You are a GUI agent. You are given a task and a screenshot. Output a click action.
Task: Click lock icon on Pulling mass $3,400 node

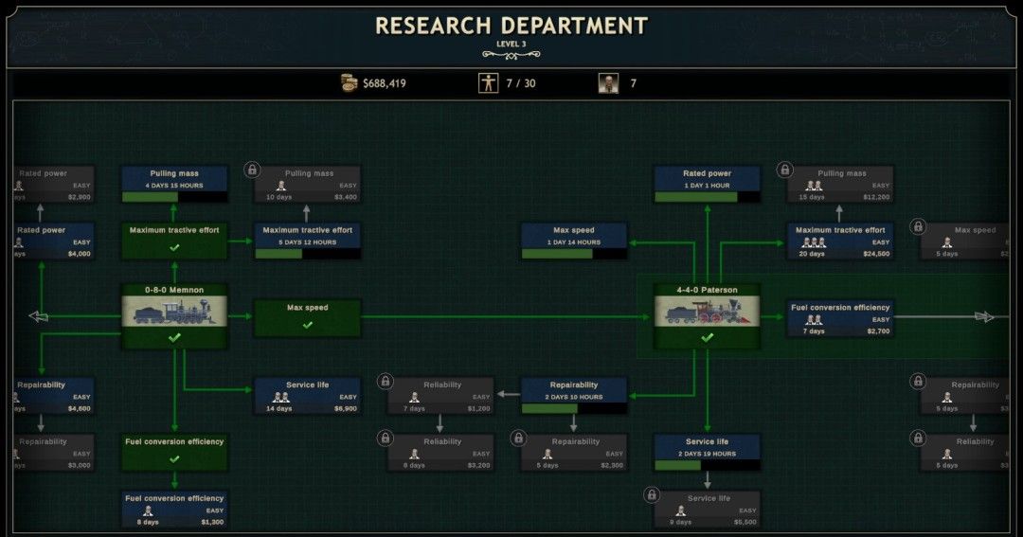(252, 170)
